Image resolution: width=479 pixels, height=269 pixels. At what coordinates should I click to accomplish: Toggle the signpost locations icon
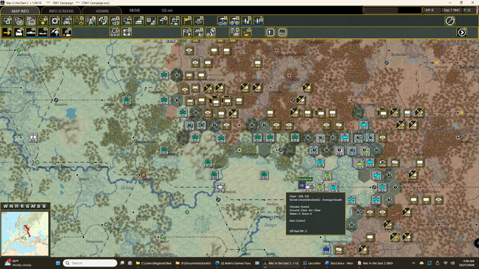pyautogui.click(x=163, y=21)
